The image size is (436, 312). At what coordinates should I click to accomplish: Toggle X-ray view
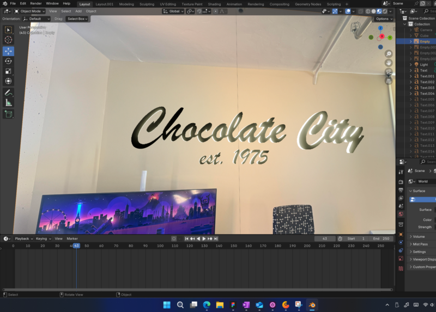coord(360,11)
